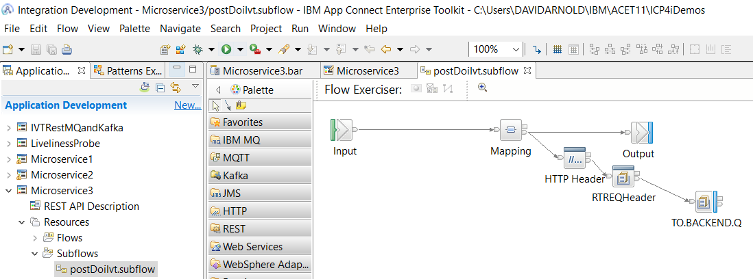Open the Web Services palette drawer

click(261, 246)
